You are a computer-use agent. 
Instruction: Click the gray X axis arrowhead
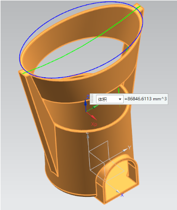tap(118, 192)
